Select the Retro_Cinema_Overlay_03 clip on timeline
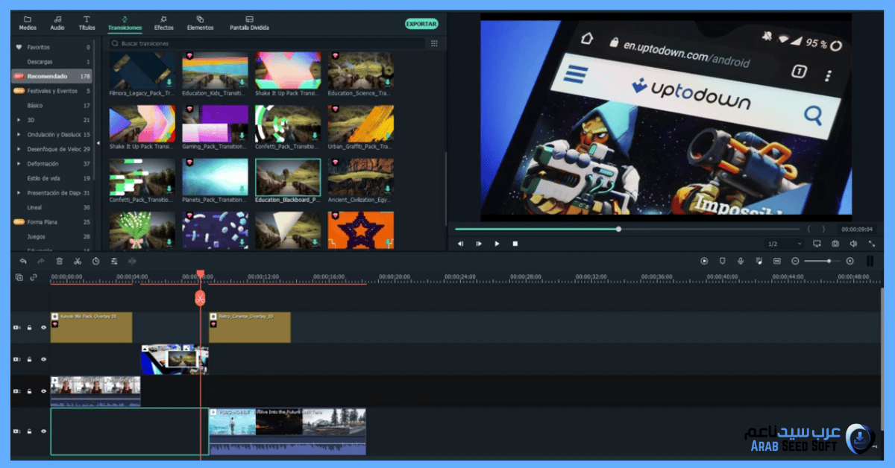 (250, 327)
